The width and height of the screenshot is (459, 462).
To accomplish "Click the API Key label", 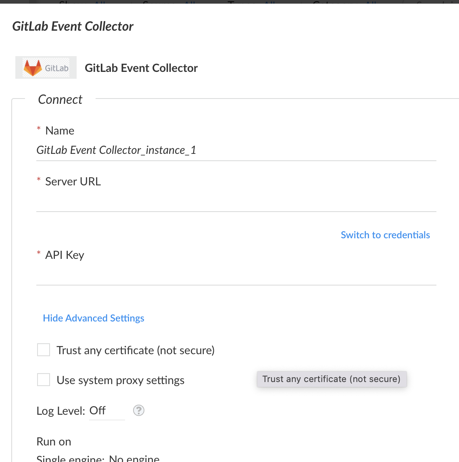I will (x=65, y=255).
